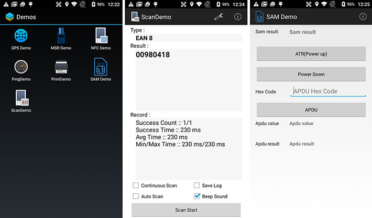
Task: Tap the scanned result 00980418 text
Action: point(152,55)
